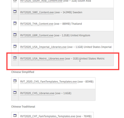Click the 'United States Metric' description text
The width and height of the screenshot is (124, 118).
click(x=92, y=59)
